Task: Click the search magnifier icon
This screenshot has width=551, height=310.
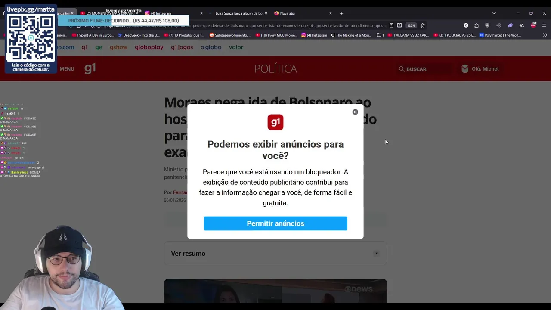Action: [402, 69]
